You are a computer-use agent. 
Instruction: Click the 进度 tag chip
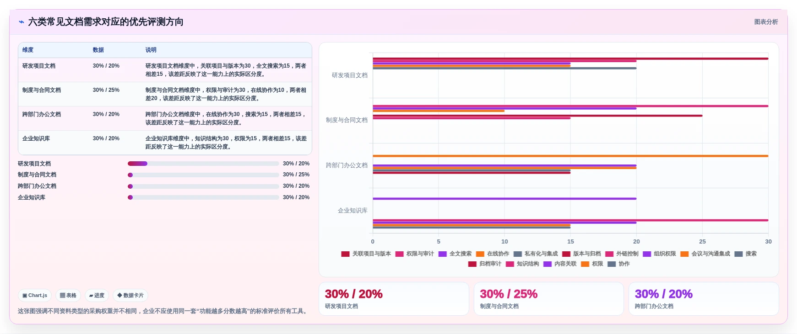(97, 296)
